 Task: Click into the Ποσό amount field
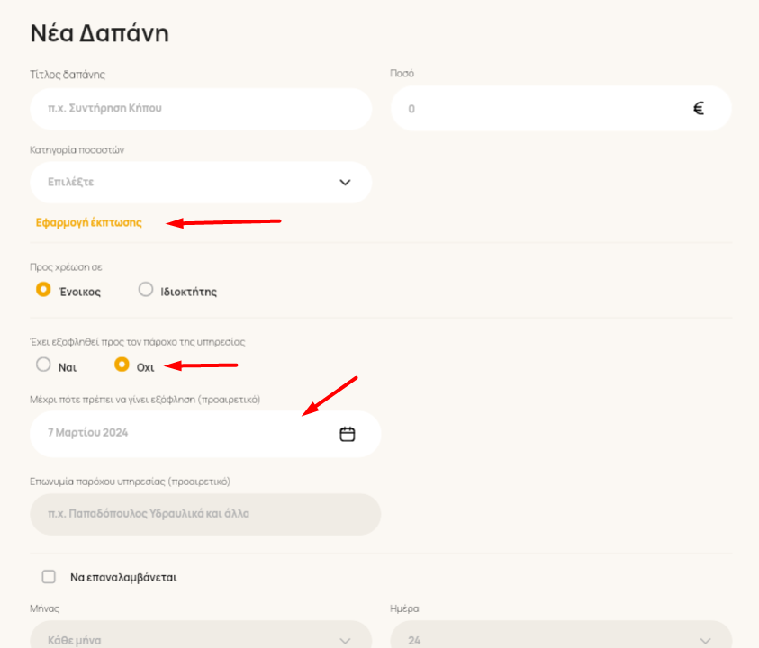[561, 109]
